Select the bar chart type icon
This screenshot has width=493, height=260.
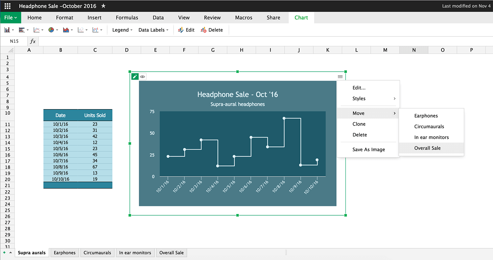(22, 30)
